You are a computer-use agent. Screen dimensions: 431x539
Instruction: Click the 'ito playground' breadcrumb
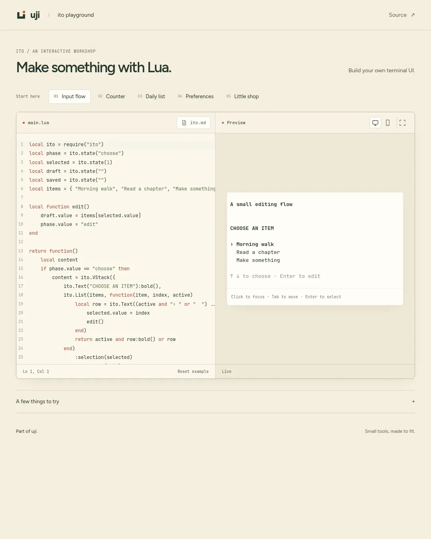[75, 15]
